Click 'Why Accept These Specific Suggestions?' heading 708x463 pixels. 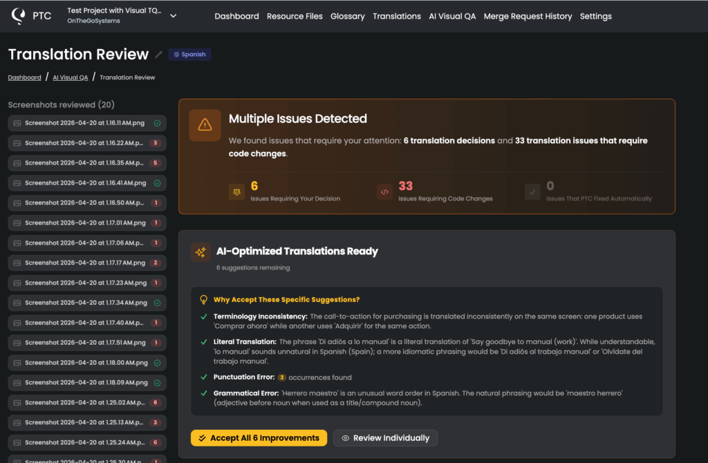pyautogui.click(x=286, y=300)
